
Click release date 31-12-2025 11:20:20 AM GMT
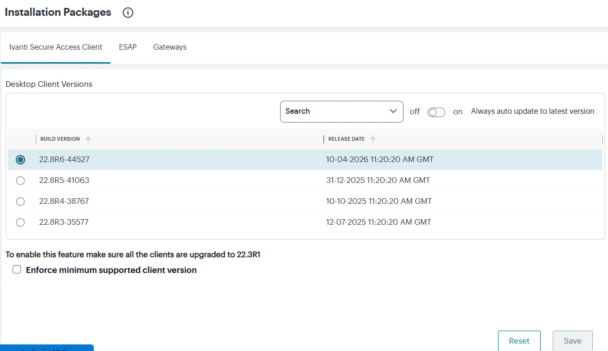coord(378,180)
